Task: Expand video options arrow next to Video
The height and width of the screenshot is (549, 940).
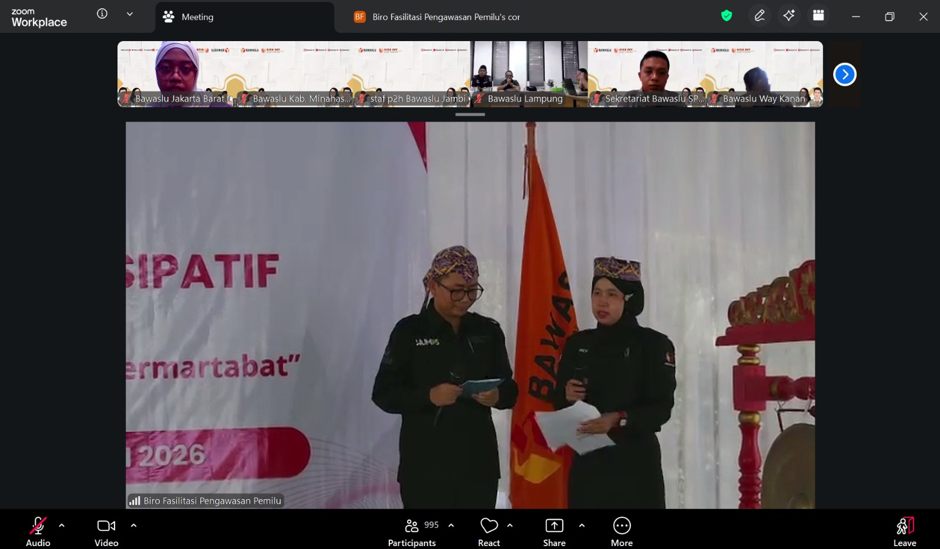Action: 133,526
